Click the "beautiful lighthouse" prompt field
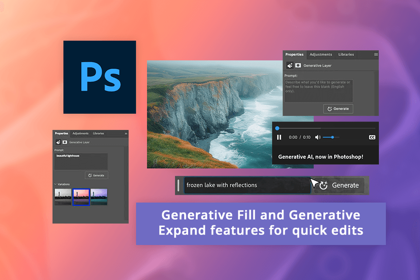Image resolution: width=420 pixels, height=280 pixels. [x=81, y=161]
